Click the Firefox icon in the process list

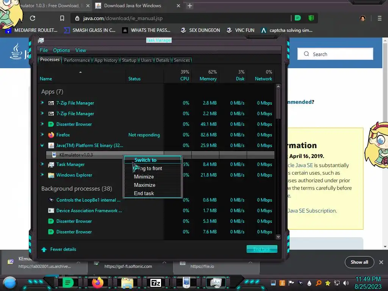pos(51,135)
